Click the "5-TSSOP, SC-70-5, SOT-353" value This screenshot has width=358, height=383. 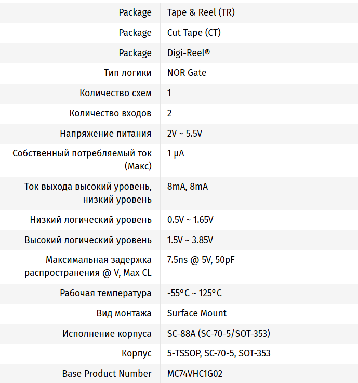tap(219, 353)
